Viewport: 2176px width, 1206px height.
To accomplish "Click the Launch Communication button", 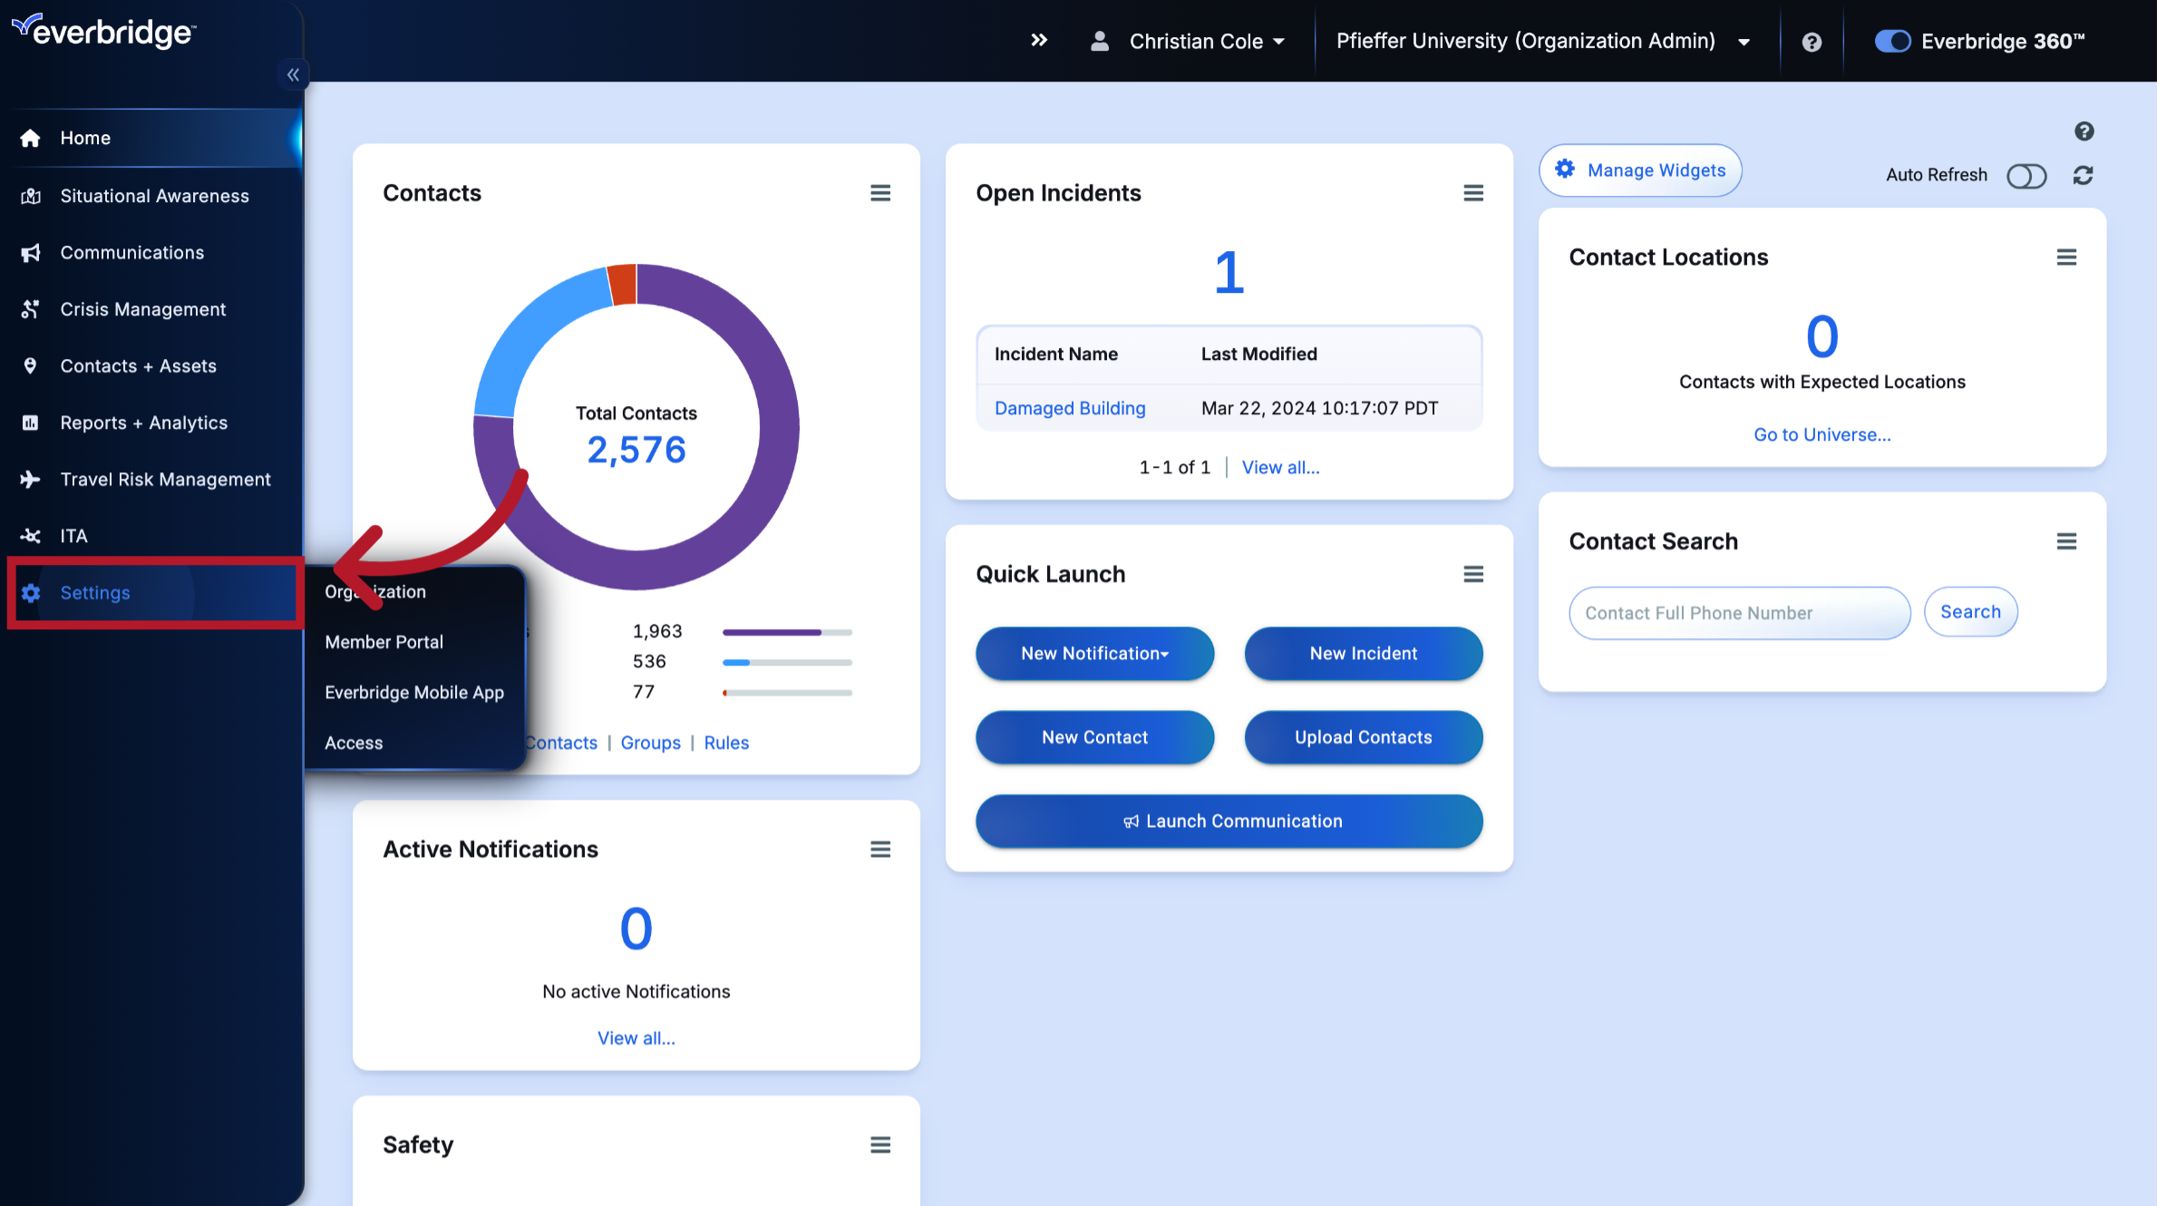I will [1229, 822].
